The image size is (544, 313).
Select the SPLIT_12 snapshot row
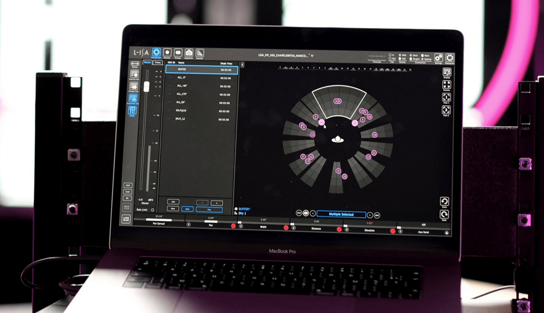199,119
